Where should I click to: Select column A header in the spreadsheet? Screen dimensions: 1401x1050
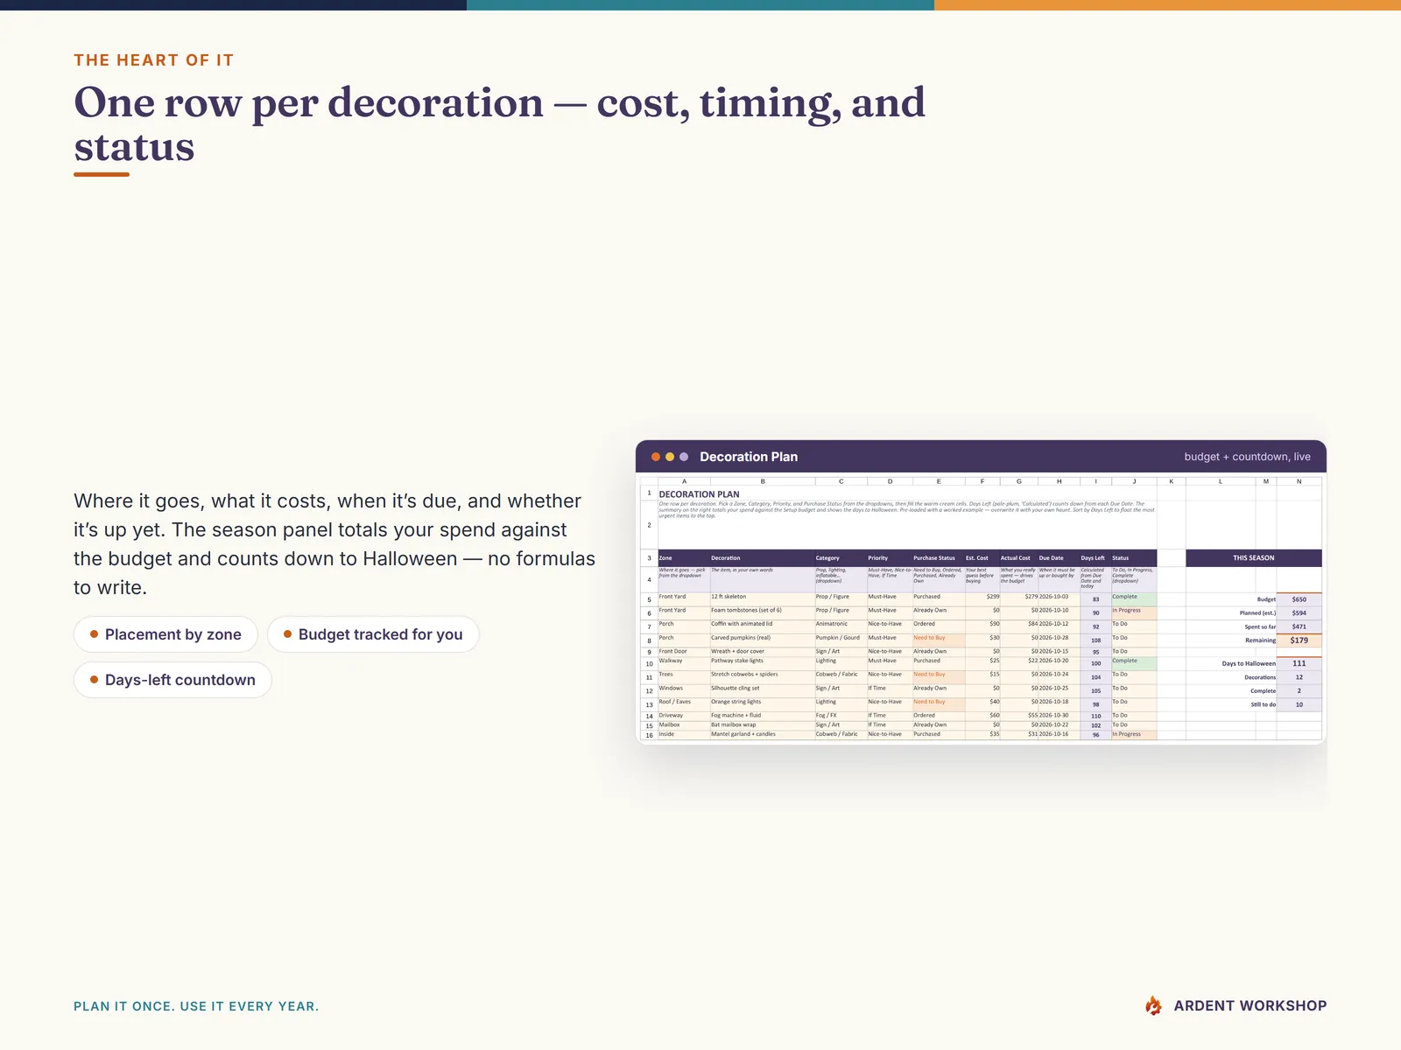coord(684,481)
